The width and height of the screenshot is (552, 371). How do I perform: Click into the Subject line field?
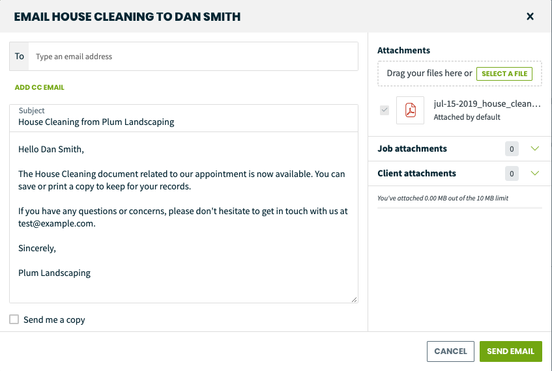coord(184,118)
